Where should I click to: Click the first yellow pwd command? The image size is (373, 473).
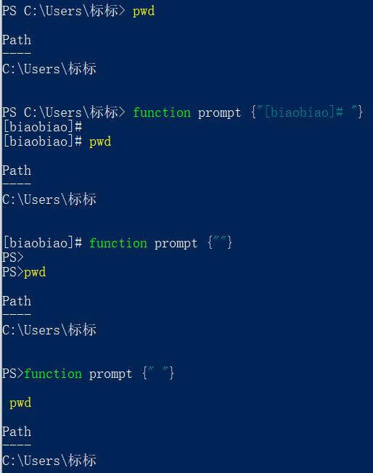click(144, 12)
